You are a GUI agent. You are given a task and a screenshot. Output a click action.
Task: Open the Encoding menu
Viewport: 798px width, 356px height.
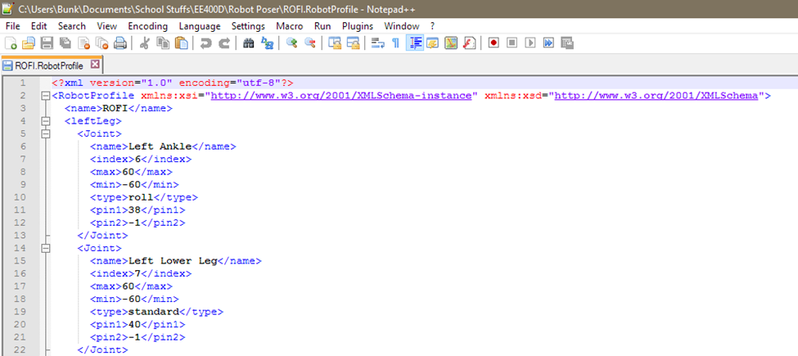[147, 26]
